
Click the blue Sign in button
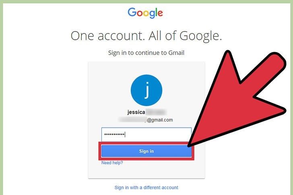point(146,151)
